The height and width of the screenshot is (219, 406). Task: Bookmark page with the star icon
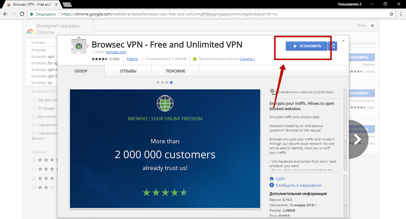(x=391, y=14)
